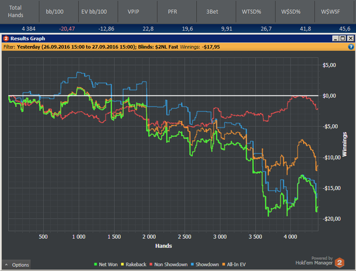Sort by EV bb/100 column header
356x271 pixels.
point(94,12)
